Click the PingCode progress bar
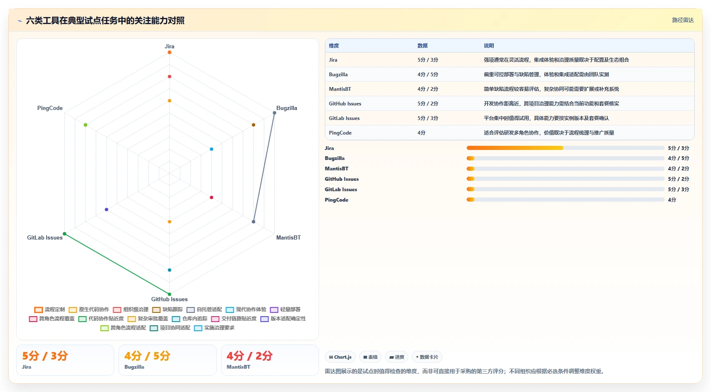 tap(565, 200)
